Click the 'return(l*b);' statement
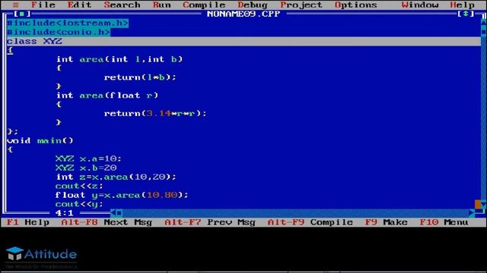Screen dimensions: 487x273 pyautogui.click(x=140, y=77)
